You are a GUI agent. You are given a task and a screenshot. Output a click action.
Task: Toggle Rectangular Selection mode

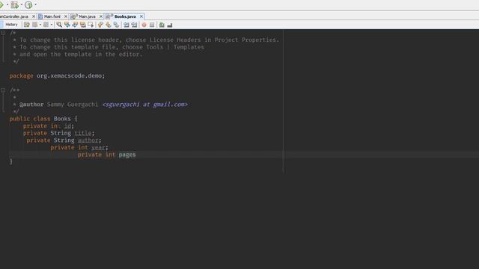click(x=91, y=25)
